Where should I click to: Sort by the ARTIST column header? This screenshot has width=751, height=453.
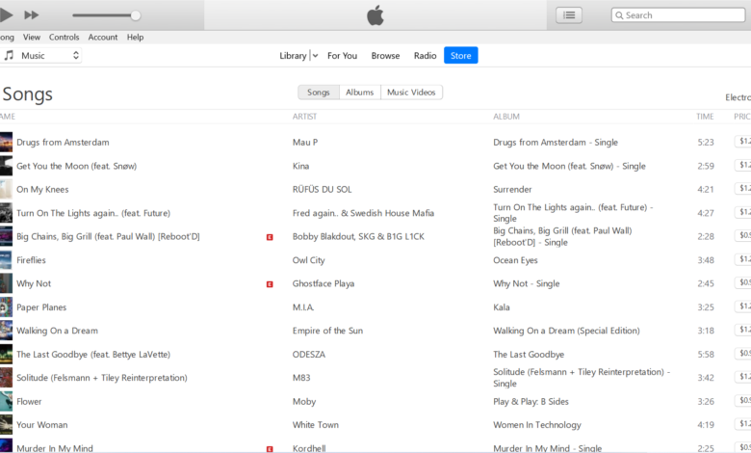tap(304, 117)
